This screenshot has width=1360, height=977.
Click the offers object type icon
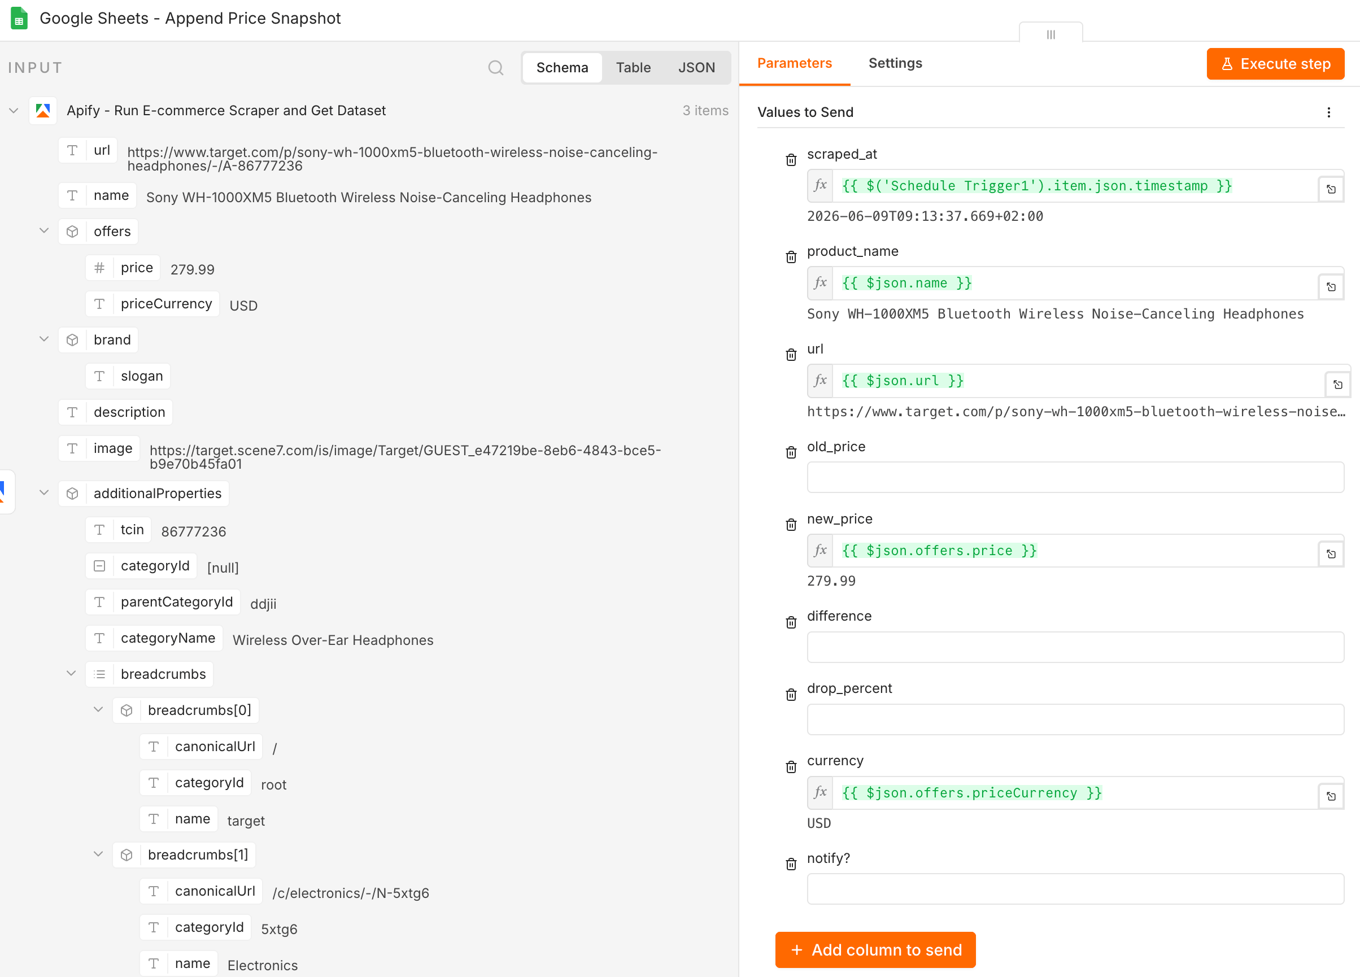tap(72, 232)
